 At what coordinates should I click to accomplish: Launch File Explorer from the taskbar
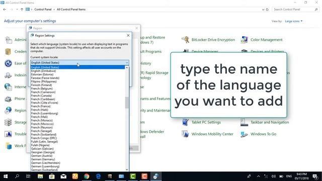coord(40,176)
